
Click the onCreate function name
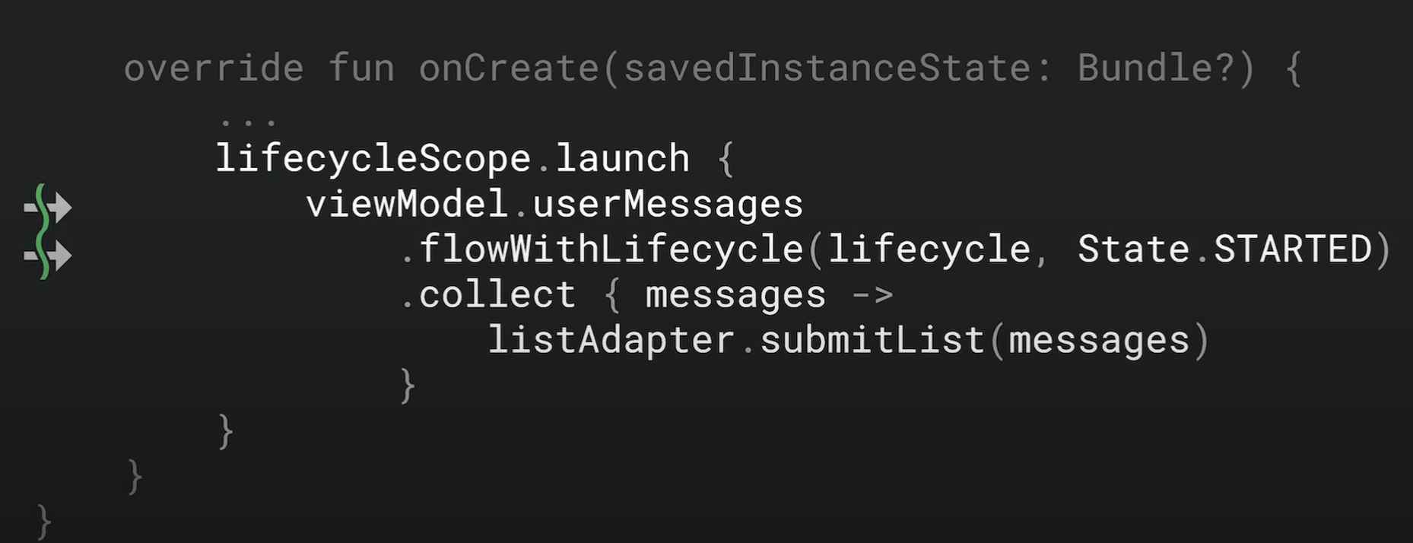(509, 68)
